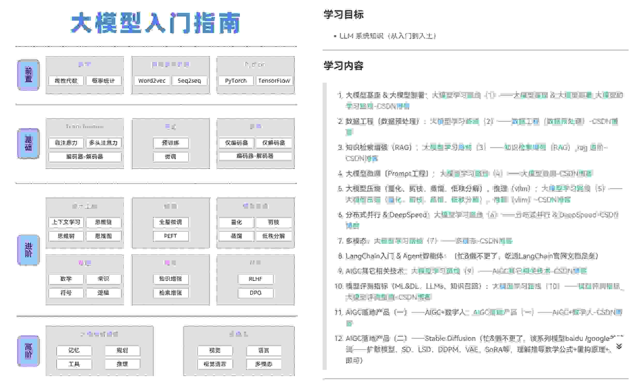Click the 推理 box beside 工具
The width and height of the screenshot is (633, 381).
click(123, 364)
